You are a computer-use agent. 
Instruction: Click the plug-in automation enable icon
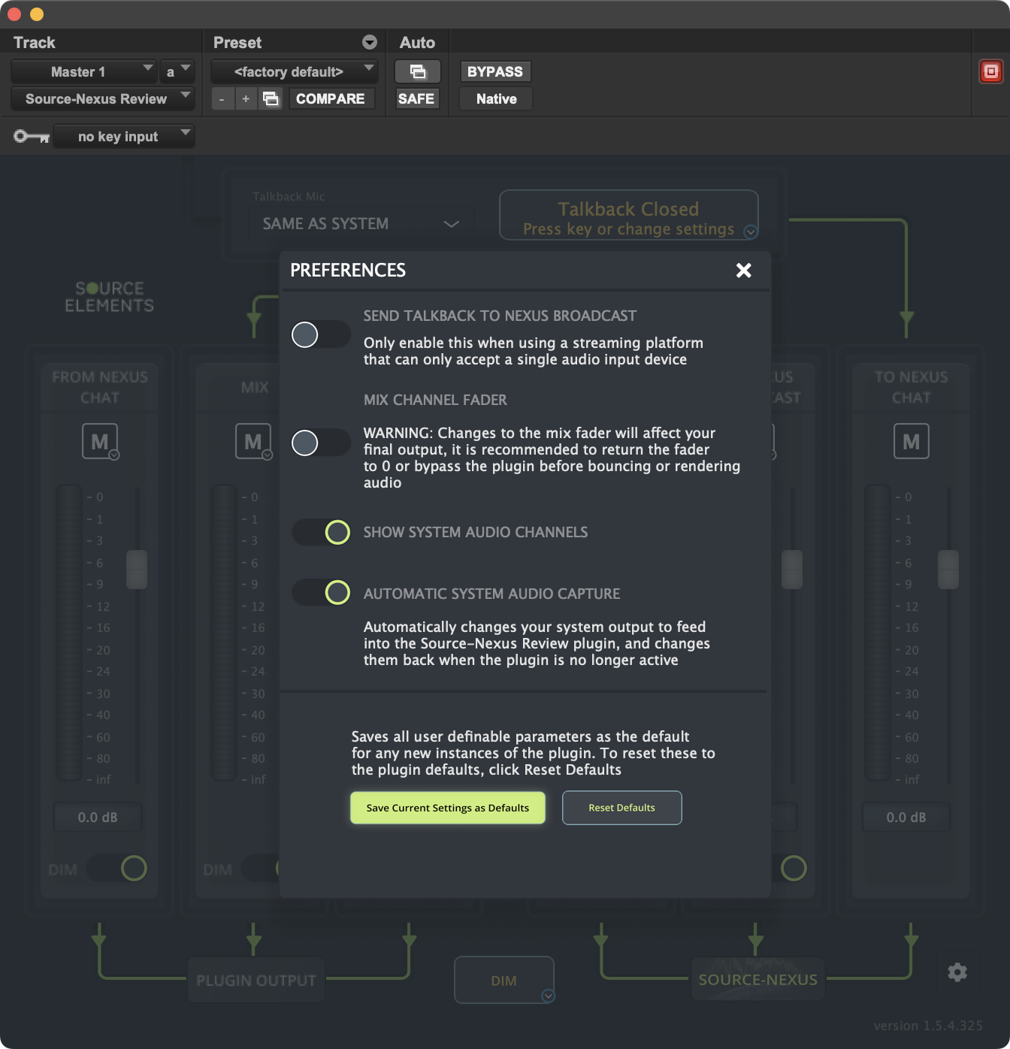[418, 71]
